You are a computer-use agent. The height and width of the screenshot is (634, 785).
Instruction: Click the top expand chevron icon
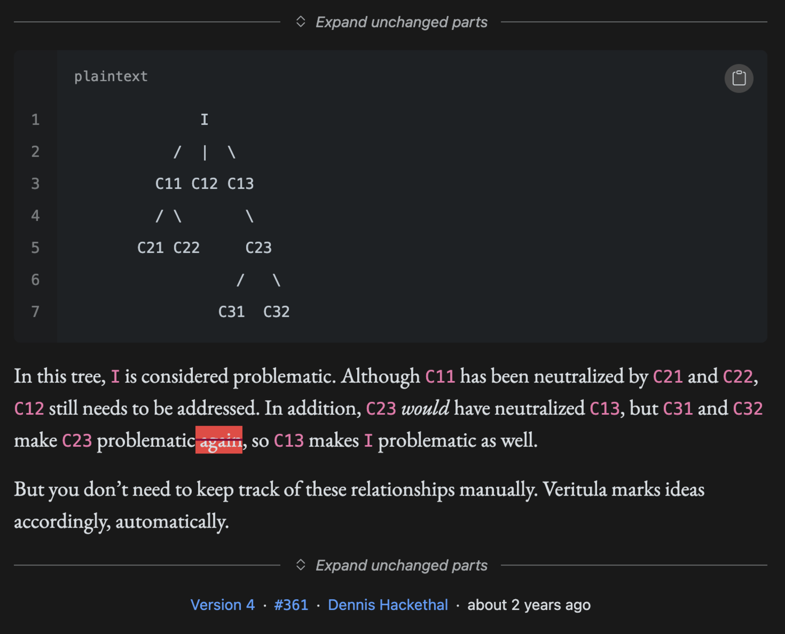pos(301,22)
